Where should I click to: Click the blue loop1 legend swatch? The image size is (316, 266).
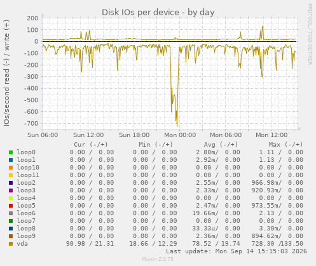tap(11, 160)
